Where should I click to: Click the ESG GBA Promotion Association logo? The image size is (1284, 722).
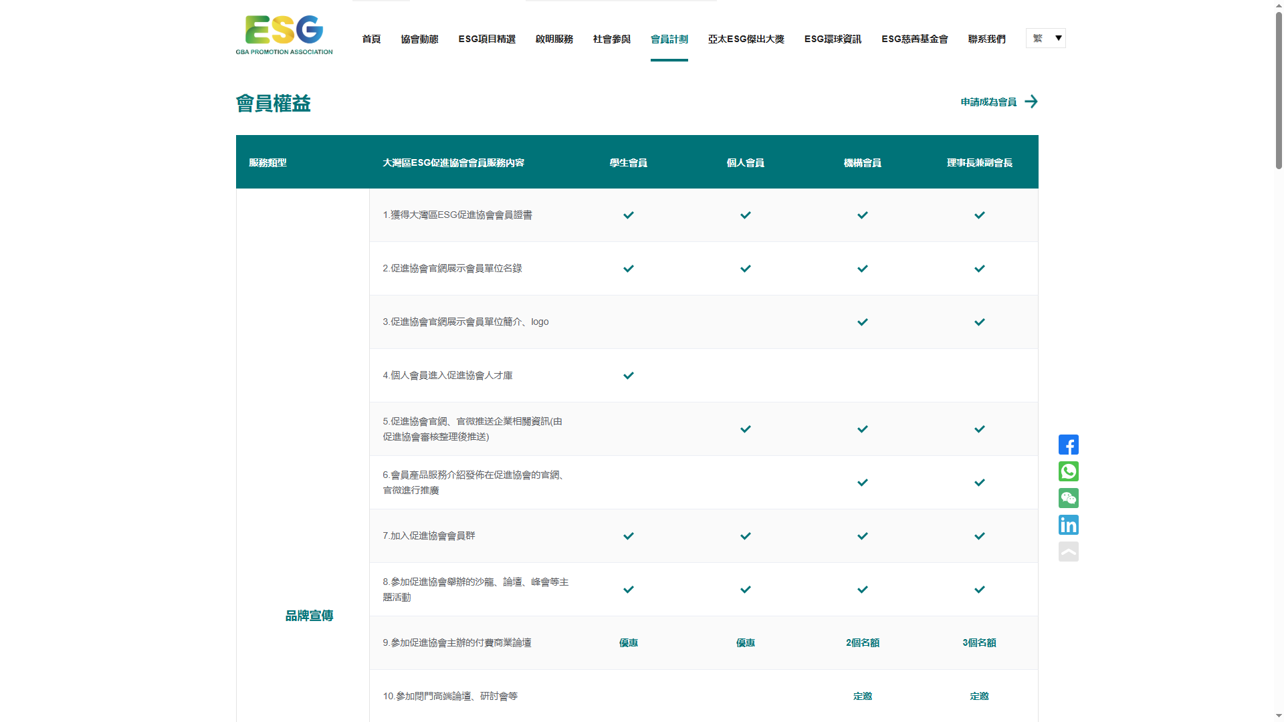(x=284, y=35)
